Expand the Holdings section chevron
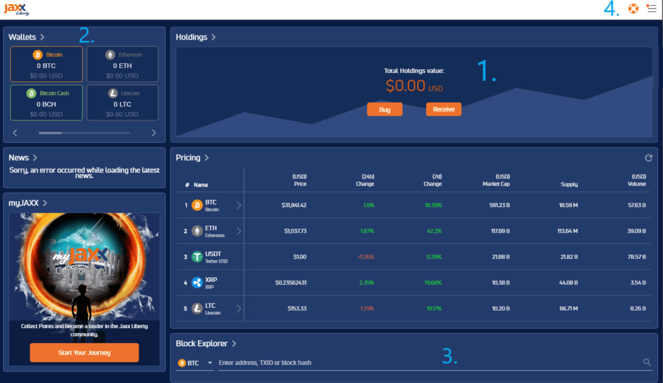 (214, 38)
